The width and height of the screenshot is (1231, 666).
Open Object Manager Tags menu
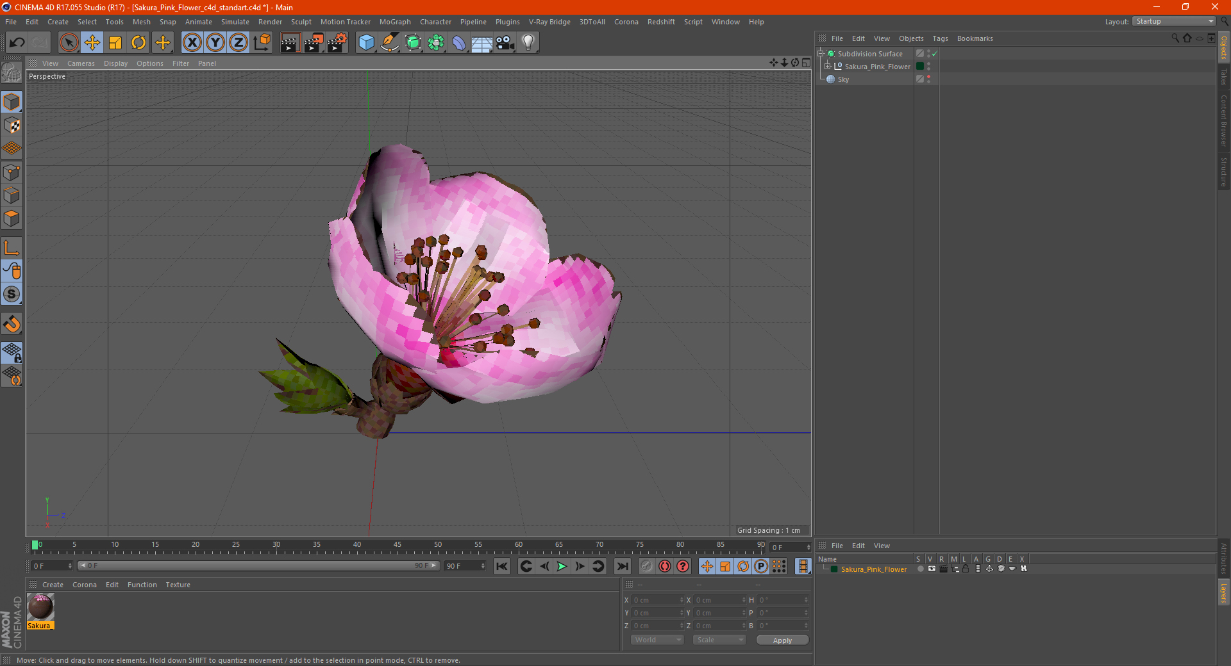click(940, 38)
